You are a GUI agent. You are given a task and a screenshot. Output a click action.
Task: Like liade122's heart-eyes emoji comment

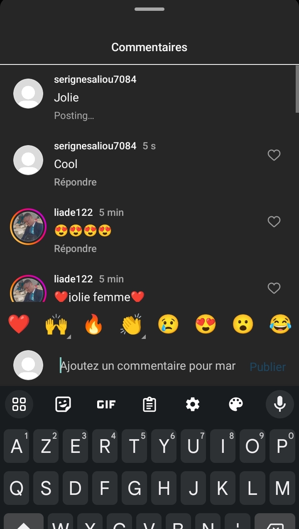click(274, 222)
